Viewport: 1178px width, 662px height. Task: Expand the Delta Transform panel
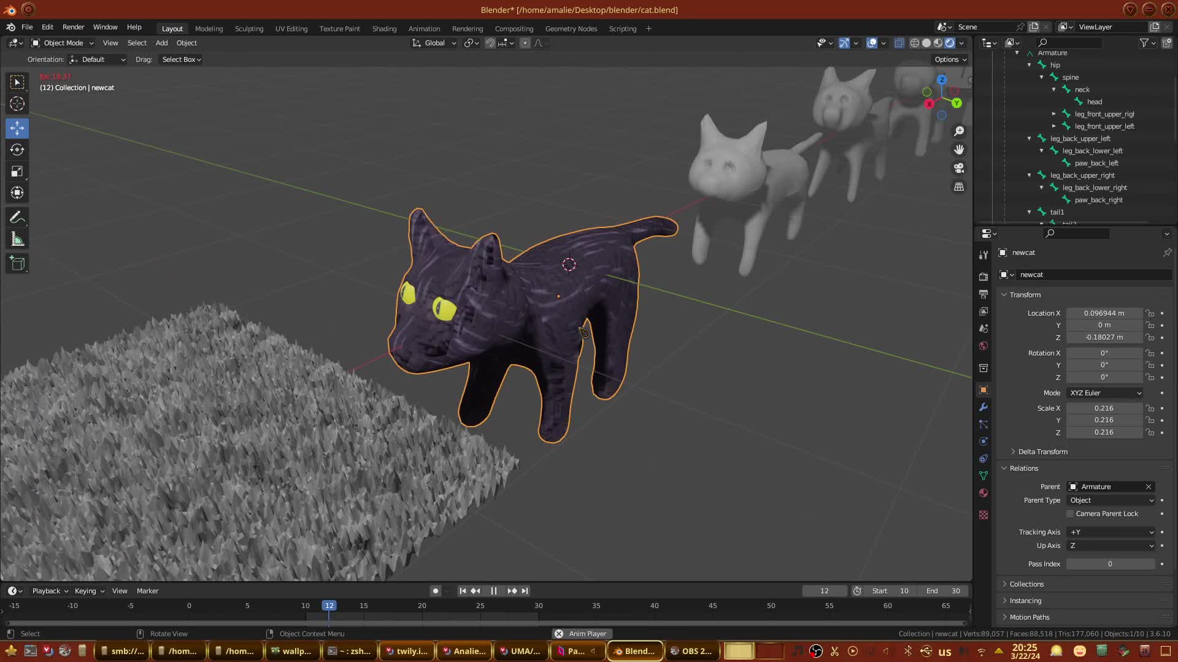click(x=1042, y=452)
